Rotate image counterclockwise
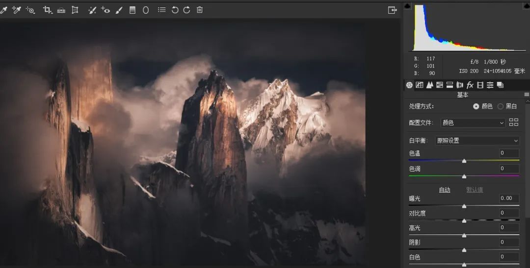 click(175, 10)
